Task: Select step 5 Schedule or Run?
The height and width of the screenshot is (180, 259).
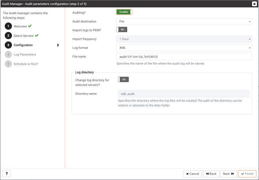Action: coord(26,64)
